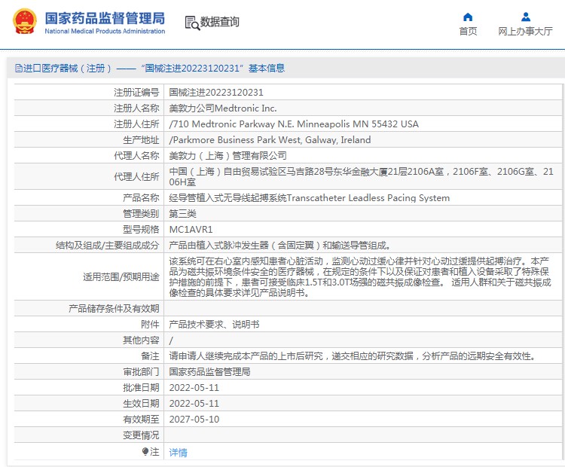Click the 数据查询 heading
Image resolution: width=565 pixels, height=467 pixels.
coord(219,22)
